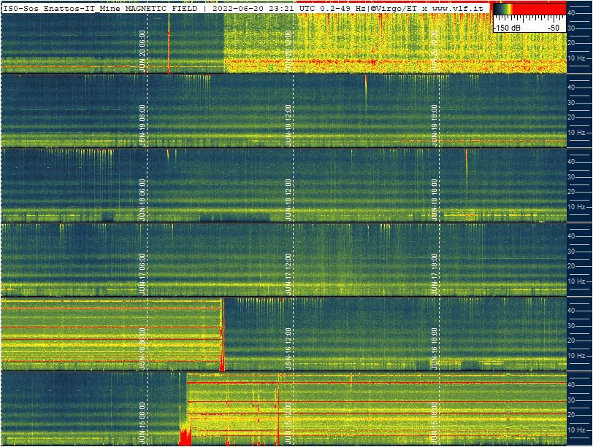Click the JUN 15 06:00 time marker
593x447 pixels.
[x=142, y=423]
